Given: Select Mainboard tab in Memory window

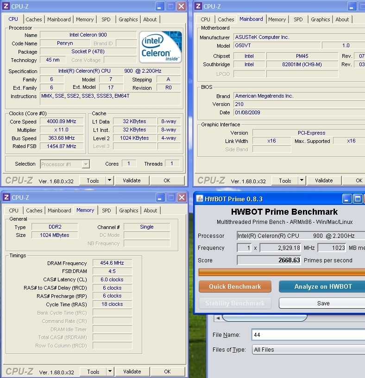Looking at the screenshot, I should [x=59, y=211].
